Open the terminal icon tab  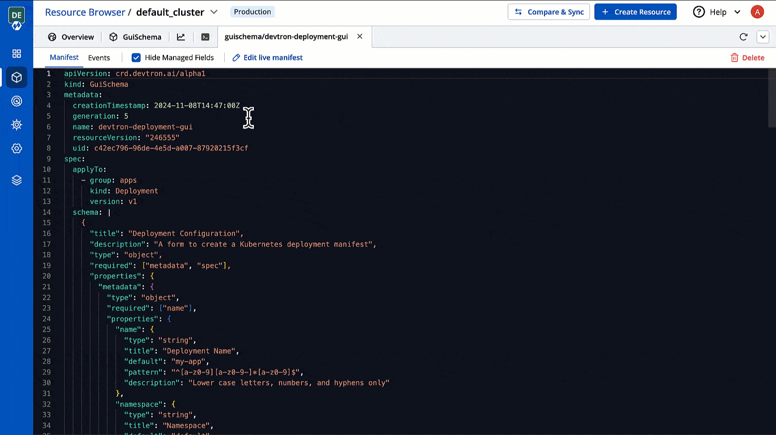pyautogui.click(x=205, y=37)
